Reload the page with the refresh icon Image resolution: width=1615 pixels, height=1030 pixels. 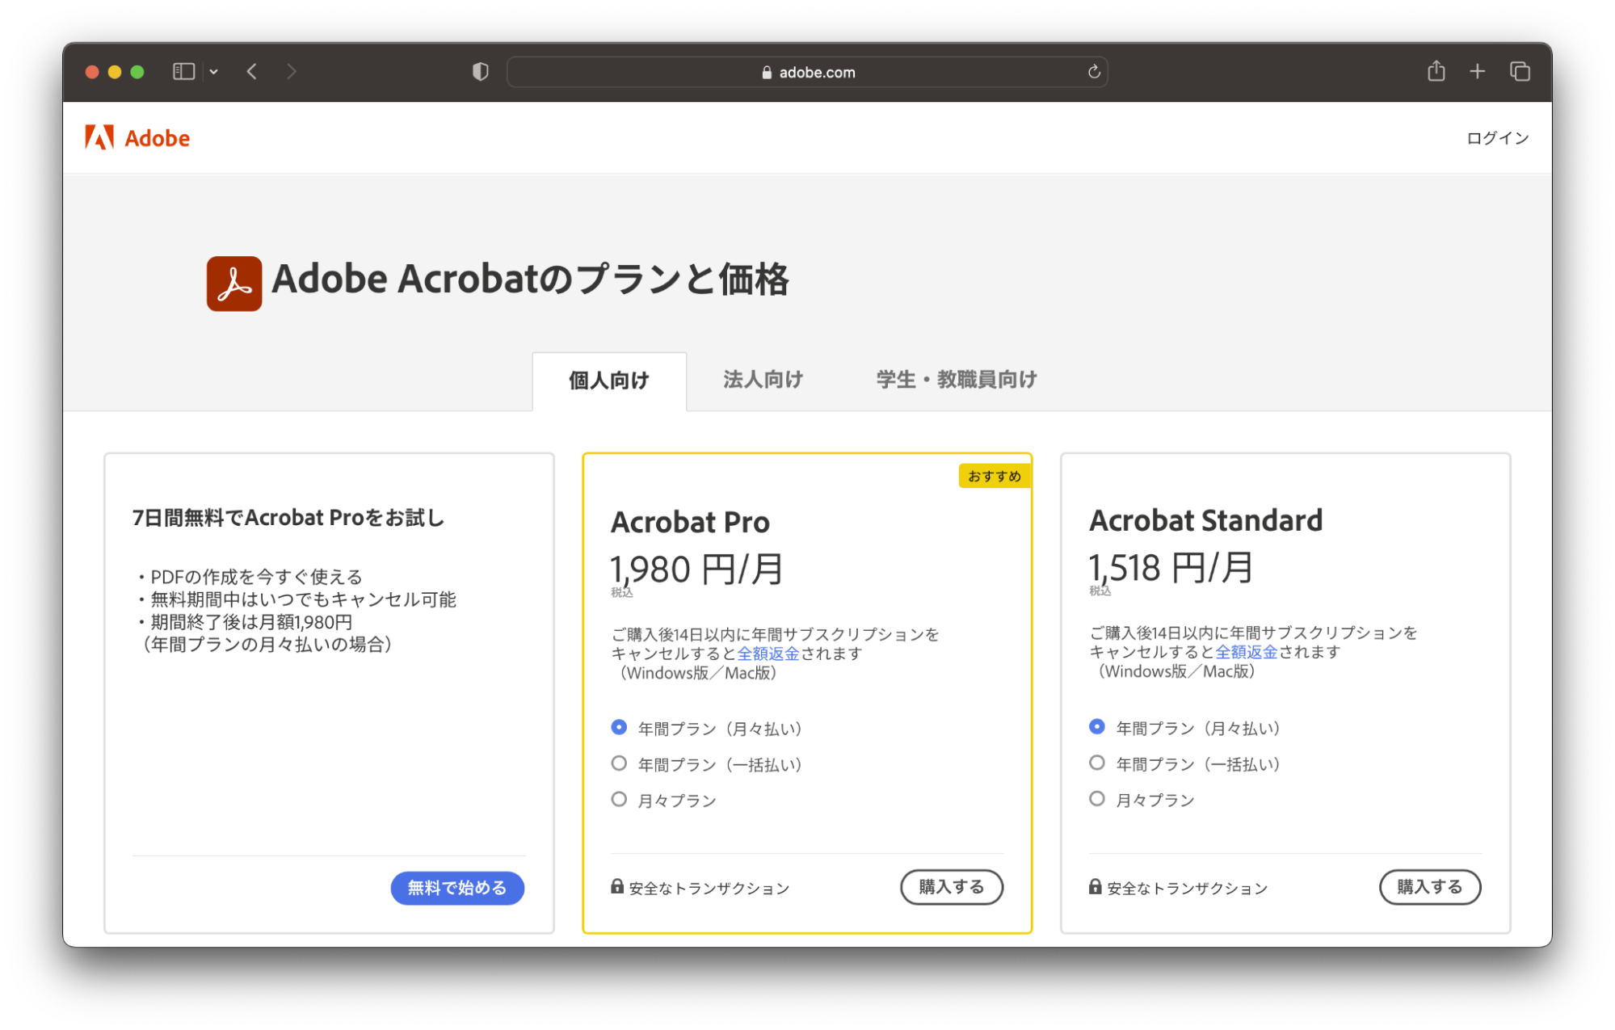point(1094,72)
